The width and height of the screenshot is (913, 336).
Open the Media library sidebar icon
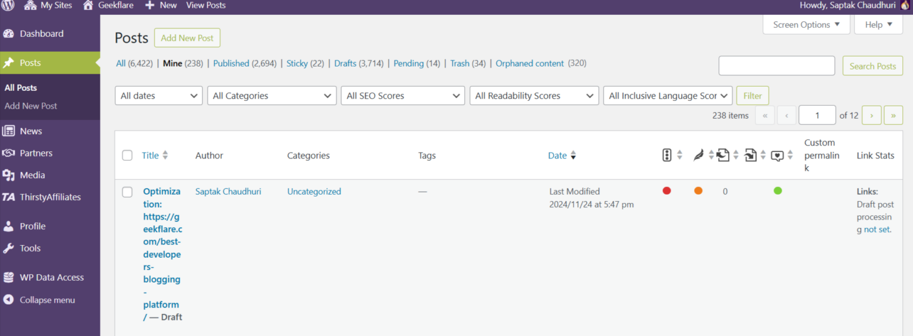[9, 175]
